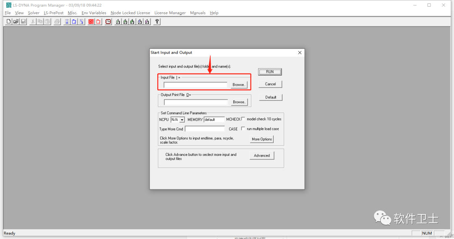Open the License Manager menu
The image size is (454, 239).
click(170, 13)
